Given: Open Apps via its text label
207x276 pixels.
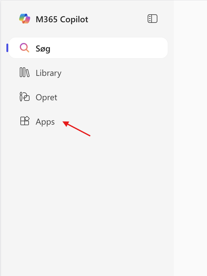Looking at the screenshot, I should click(x=45, y=122).
